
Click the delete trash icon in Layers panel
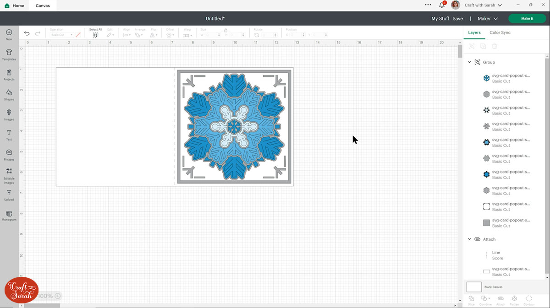pos(495,46)
